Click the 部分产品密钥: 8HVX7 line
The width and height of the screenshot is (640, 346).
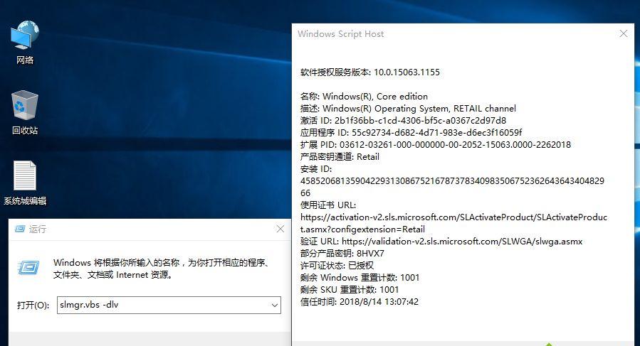(x=342, y=254)
